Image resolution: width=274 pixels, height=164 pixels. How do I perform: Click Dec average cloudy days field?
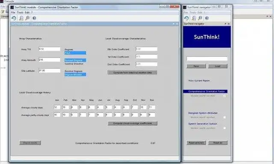coord(152,107)
